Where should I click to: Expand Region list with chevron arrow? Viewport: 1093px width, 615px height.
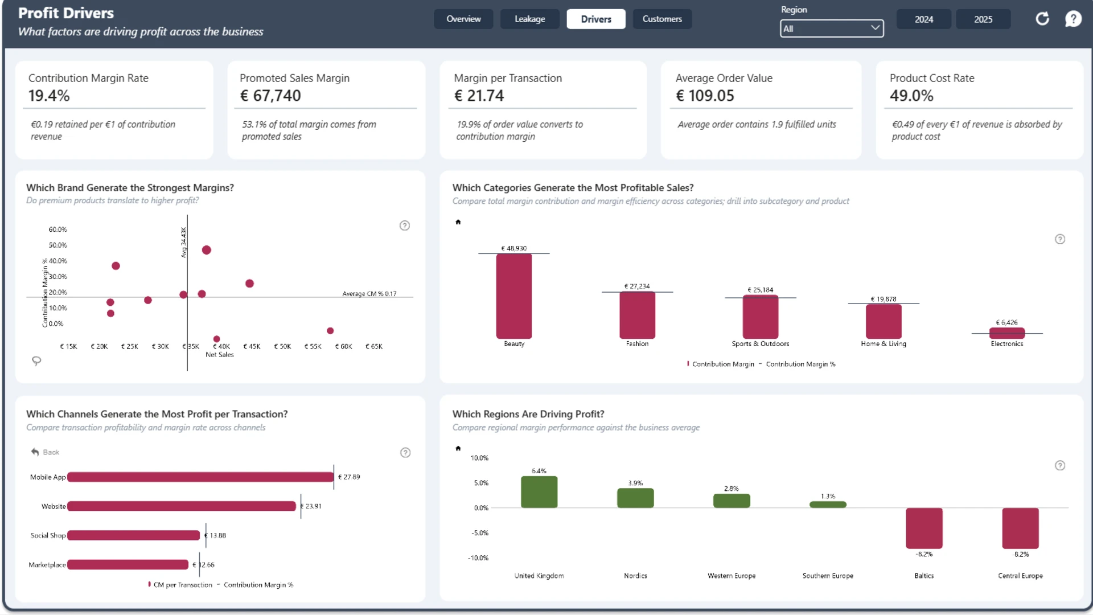[875, 28]
